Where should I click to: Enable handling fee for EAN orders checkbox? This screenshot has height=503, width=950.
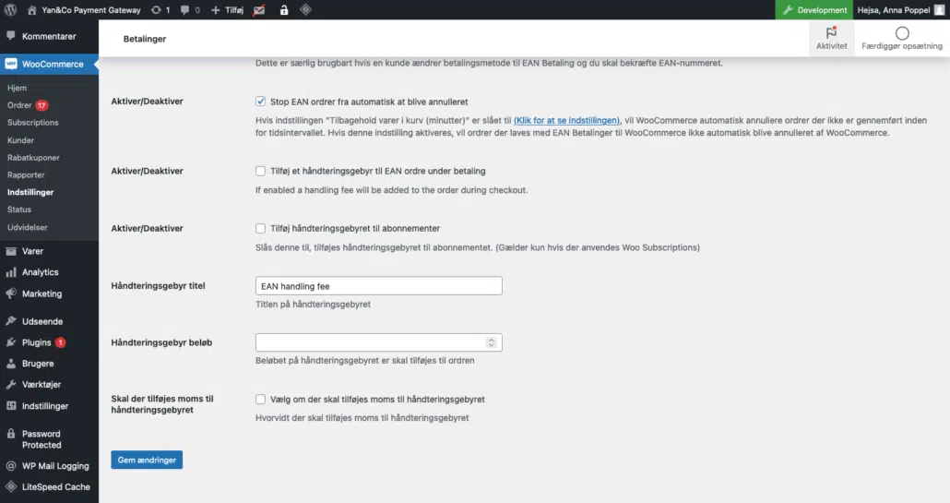[x=260, y=171]
